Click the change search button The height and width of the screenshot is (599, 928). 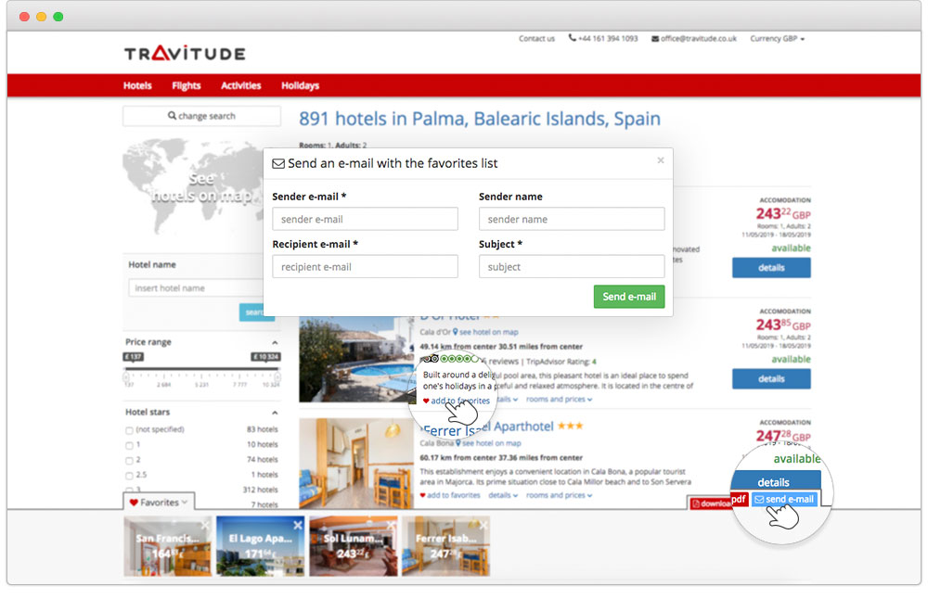point(201,116)
